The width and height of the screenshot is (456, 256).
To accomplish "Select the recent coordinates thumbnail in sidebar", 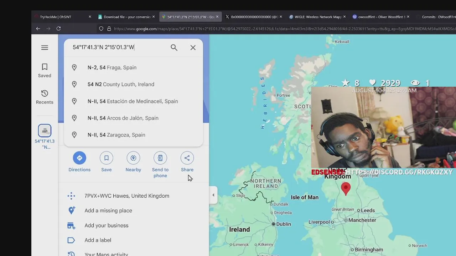I will tap(45, 131).
